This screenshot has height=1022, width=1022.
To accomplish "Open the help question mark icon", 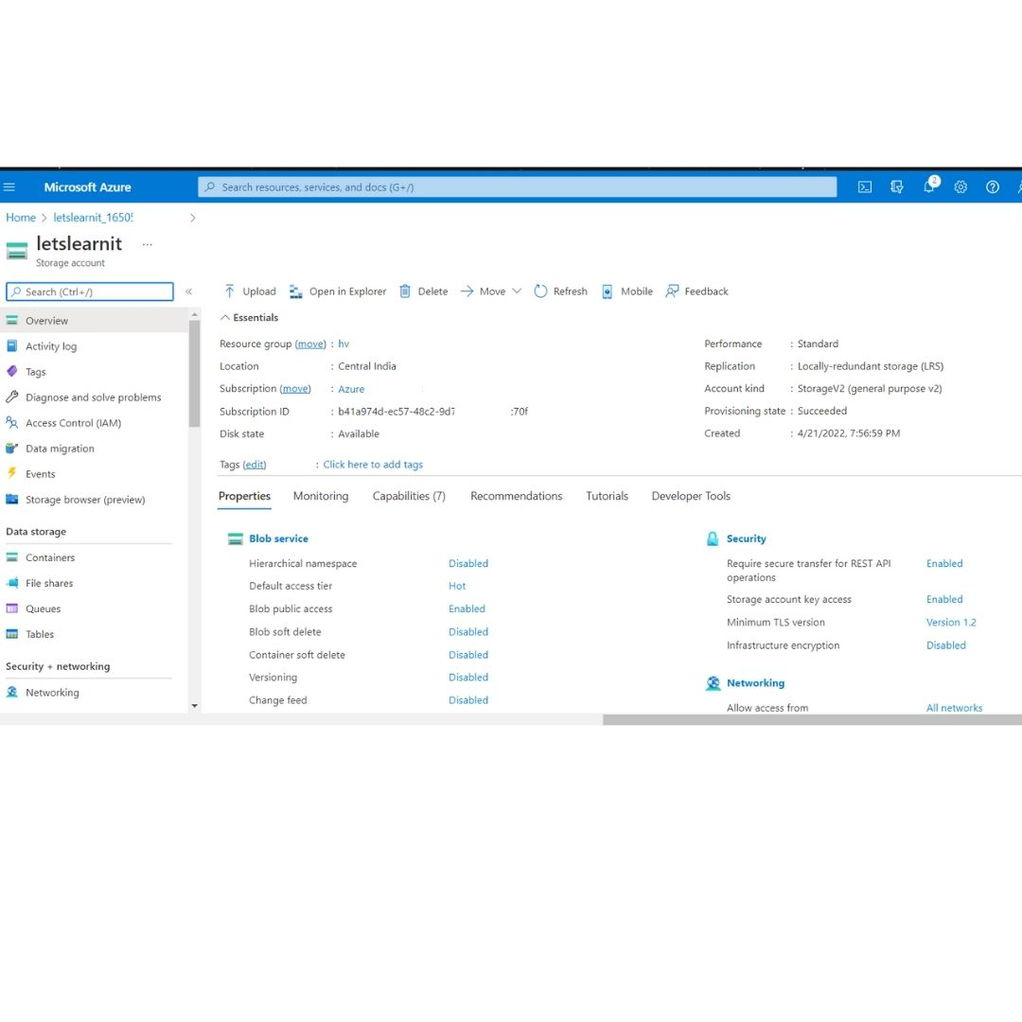I will pos(992,187).
